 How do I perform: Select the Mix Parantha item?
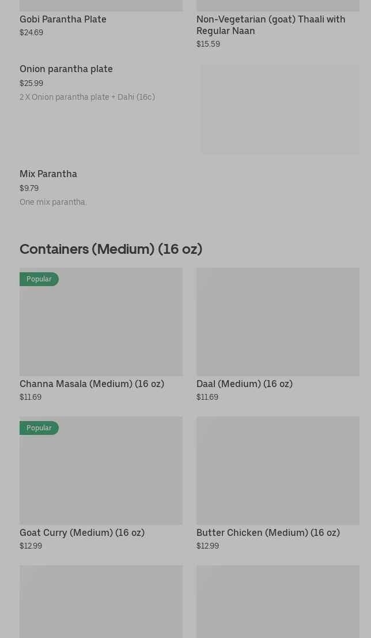[x=48, y=174]
